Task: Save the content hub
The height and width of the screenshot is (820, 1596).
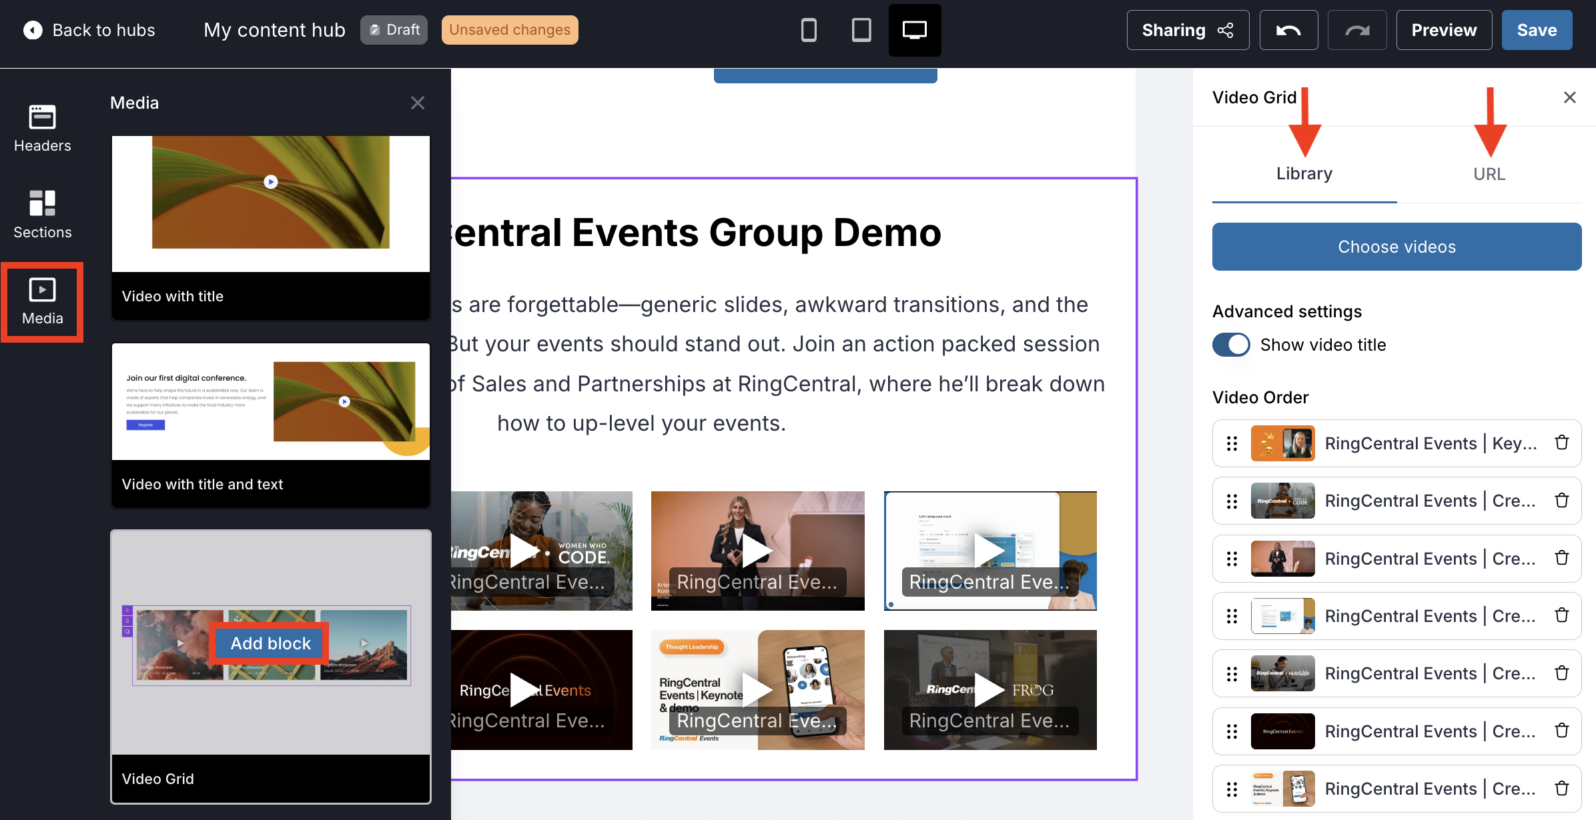Action: [1537, 30]
